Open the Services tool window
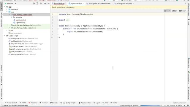190x107 pixels. coord(54,103)
